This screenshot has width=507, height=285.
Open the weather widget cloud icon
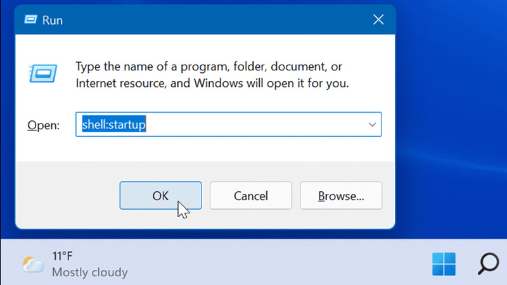pos(33,264)
